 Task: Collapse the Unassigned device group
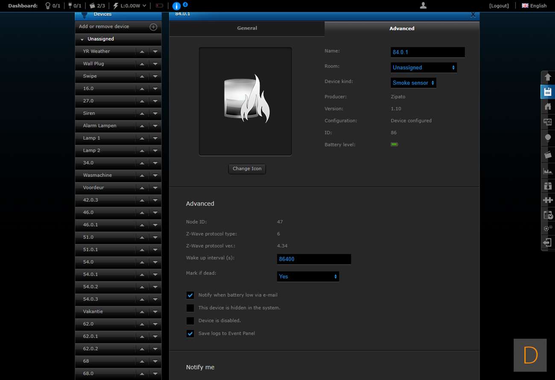click(x=82, y=39)
